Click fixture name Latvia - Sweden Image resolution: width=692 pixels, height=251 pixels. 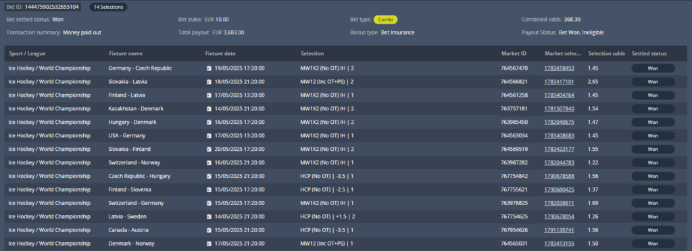point(128,216)
